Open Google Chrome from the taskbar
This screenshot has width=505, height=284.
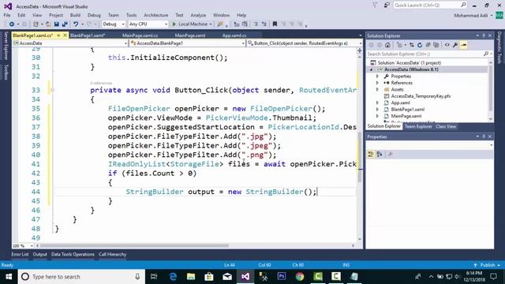(x=300, y=277)
